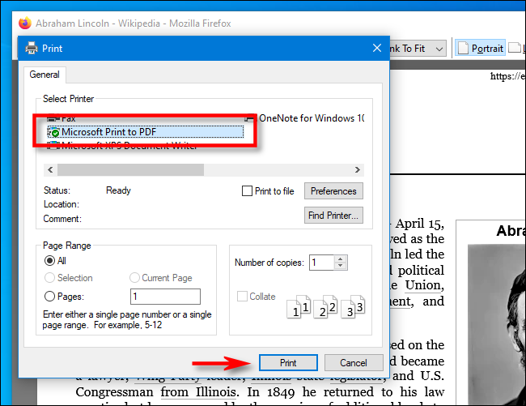Click the Print button
526x406 pixels.
288,363
